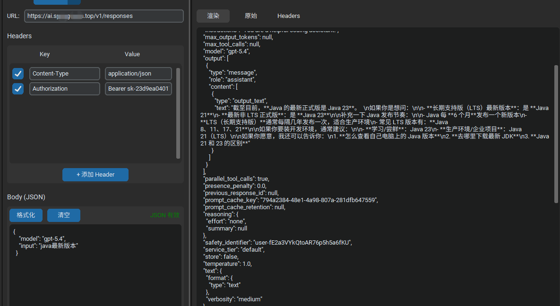Click the 'JSON 有效' status text
The image size is (560, 306).
tap(164, 215)
